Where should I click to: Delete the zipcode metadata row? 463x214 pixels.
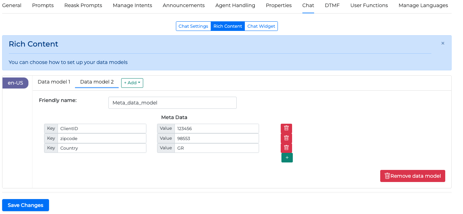pyautogui.click(x=286, y=138)
